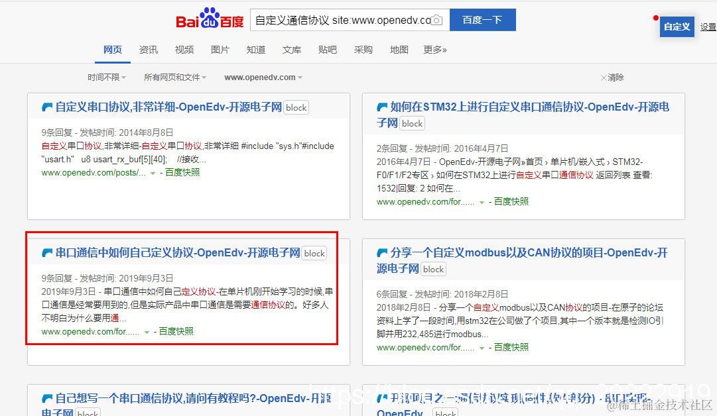Open the 所有网页和文件 filter dropdown
The width and height of the screenshot is (717, 416).
coord(175,78)
